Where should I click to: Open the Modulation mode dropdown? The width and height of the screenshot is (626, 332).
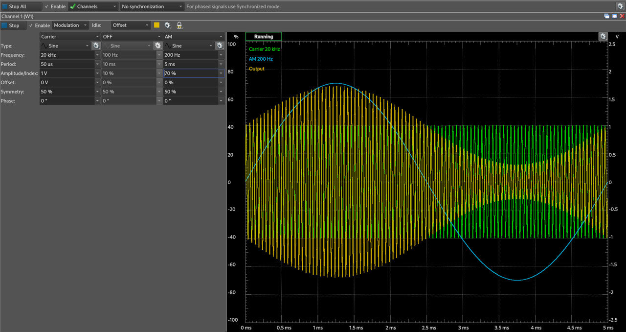pyautogui.click(x=70, y=25)
